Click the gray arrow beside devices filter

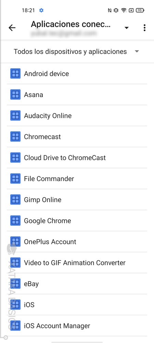[137, 52]
